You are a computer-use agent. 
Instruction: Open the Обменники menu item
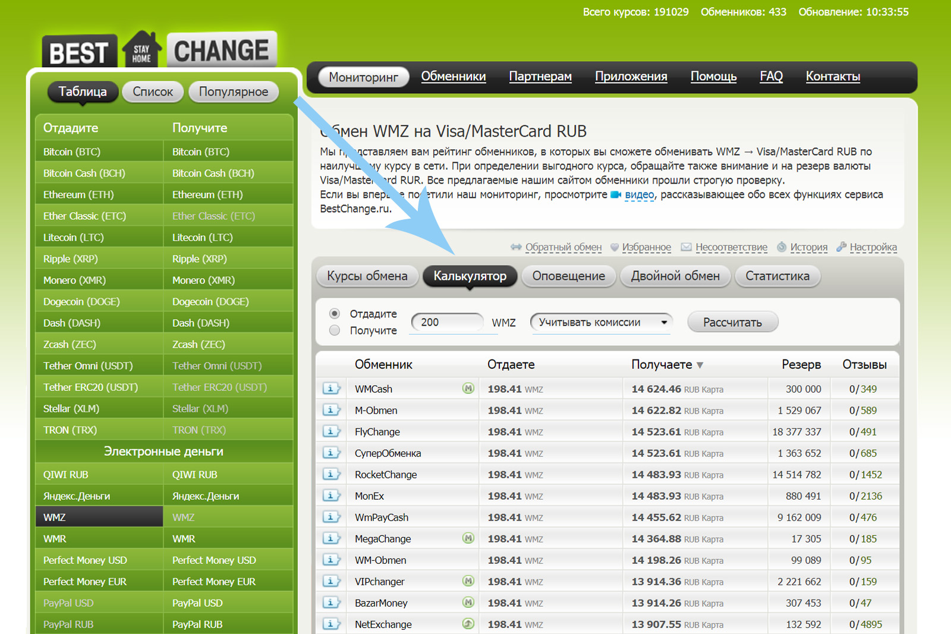point(454,76)
